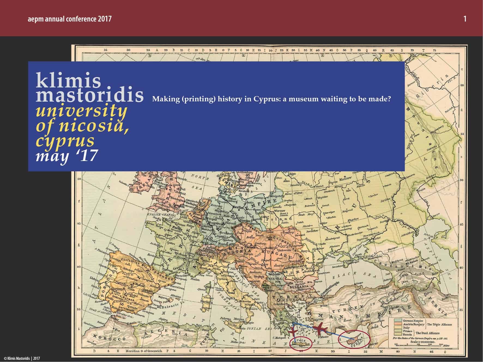Click the Crete island on the map

301,344
